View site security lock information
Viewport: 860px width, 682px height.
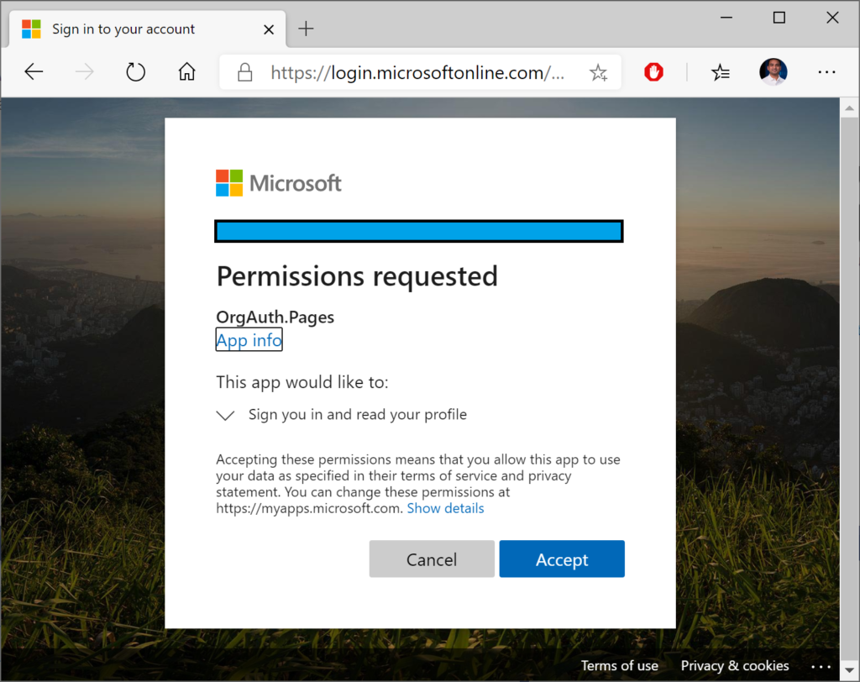tap(245, 72)
